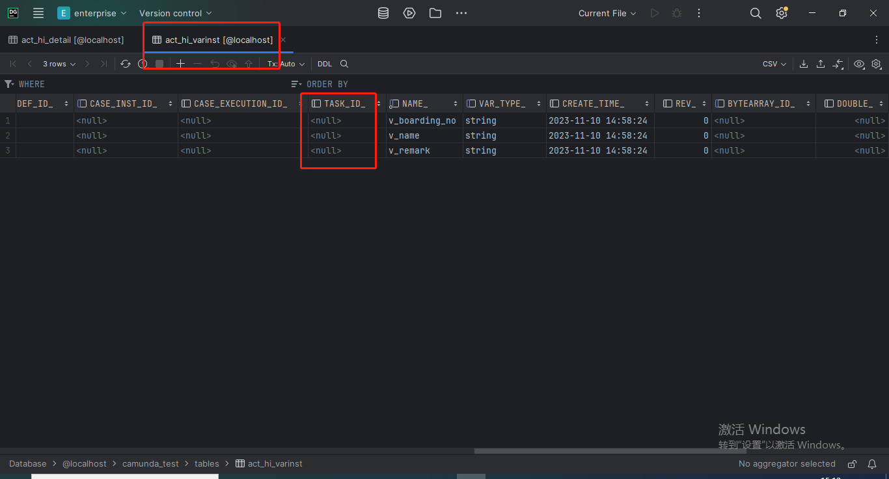The image size is (889, 479).
Task: Add a new row with plus icon
Action: coord(181,64)
